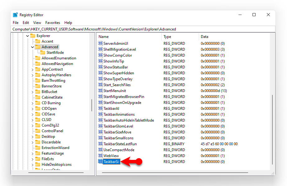Click the data value 0x00000003 (3)
The image size is (287, 186).
(x=213, y=49)
